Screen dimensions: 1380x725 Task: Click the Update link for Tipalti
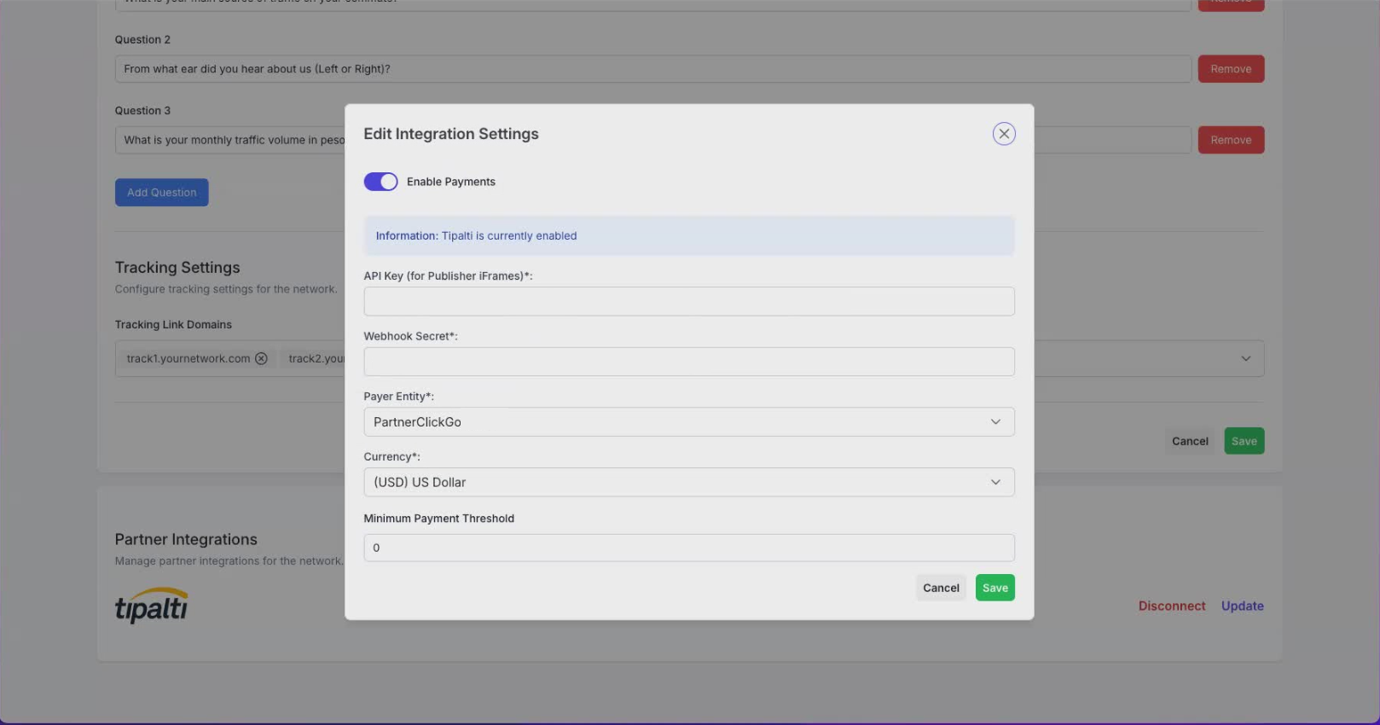pyautogui.click(x=1242, y=606)
